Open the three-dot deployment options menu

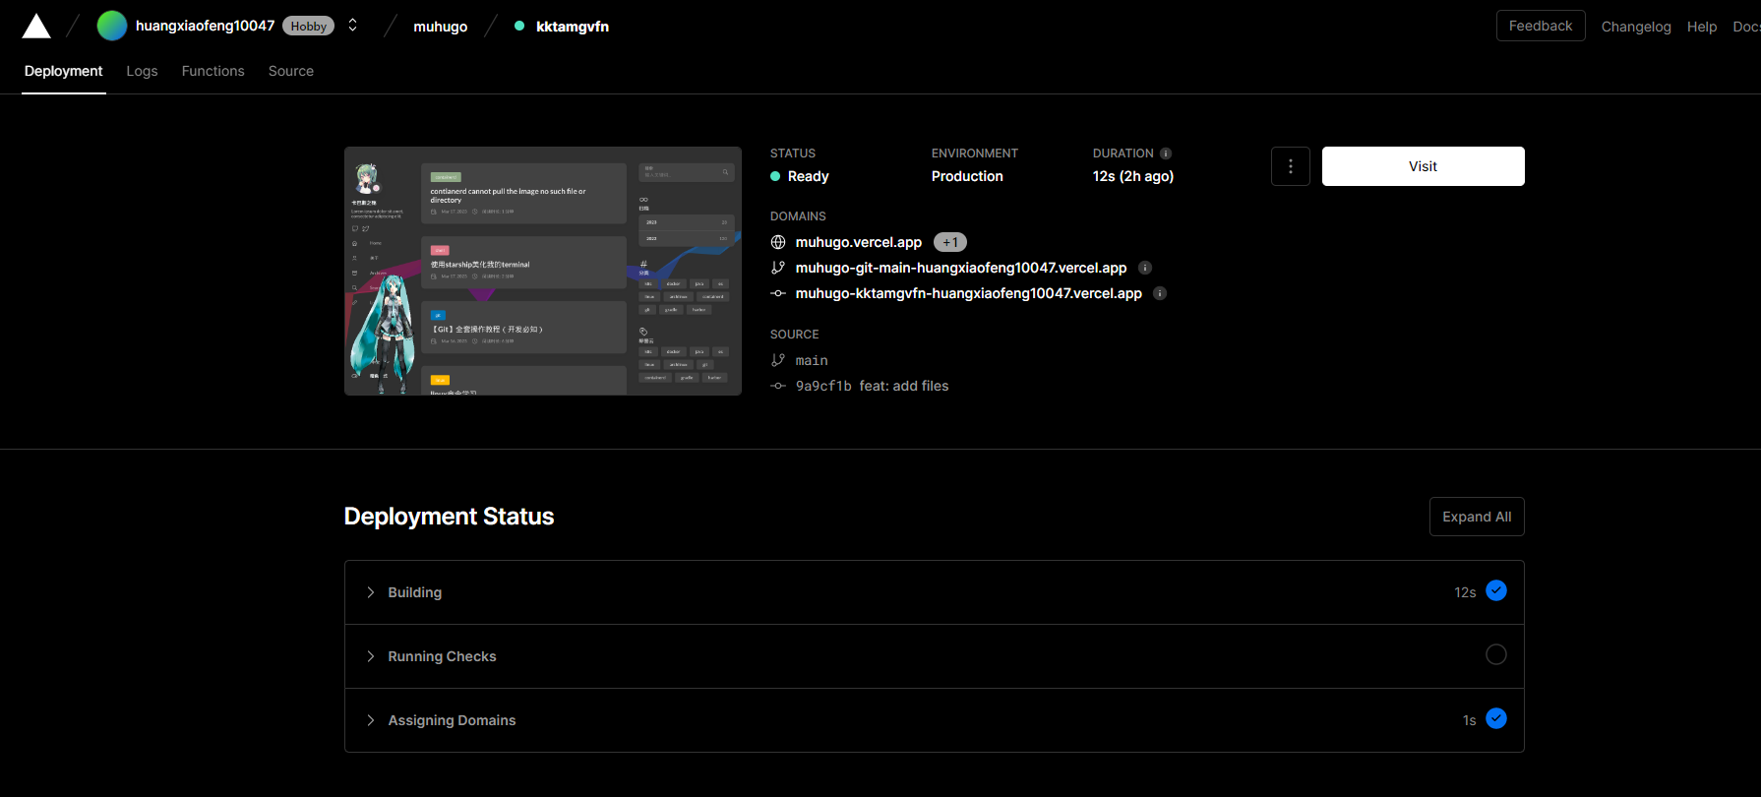[x=1291, y=166]
